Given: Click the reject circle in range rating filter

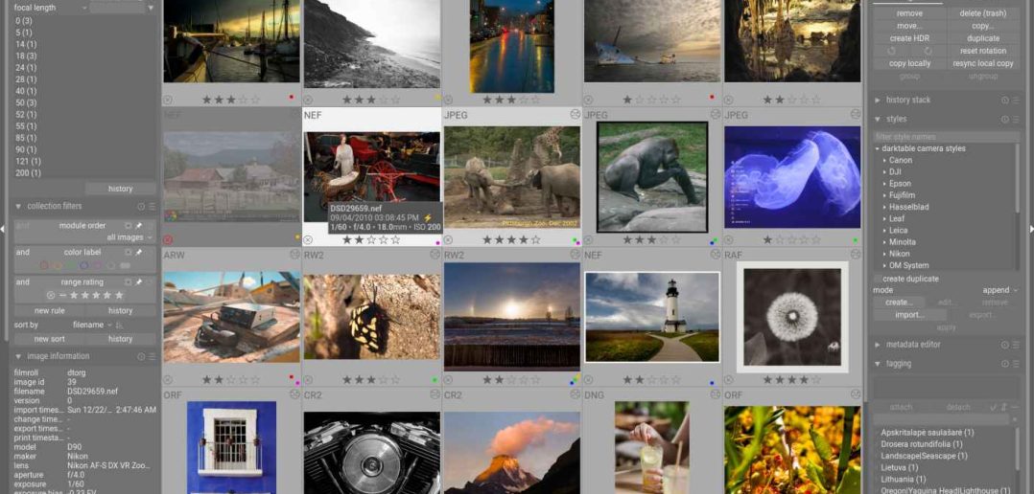Looking at the screenshot, I should (50, 296).
